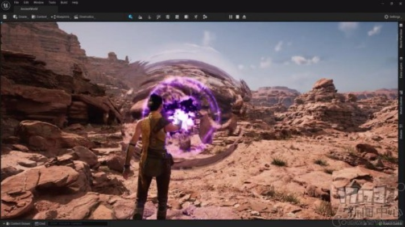
Task: Switch to Modeling mode icon
Action: click(x=168, y=17)
